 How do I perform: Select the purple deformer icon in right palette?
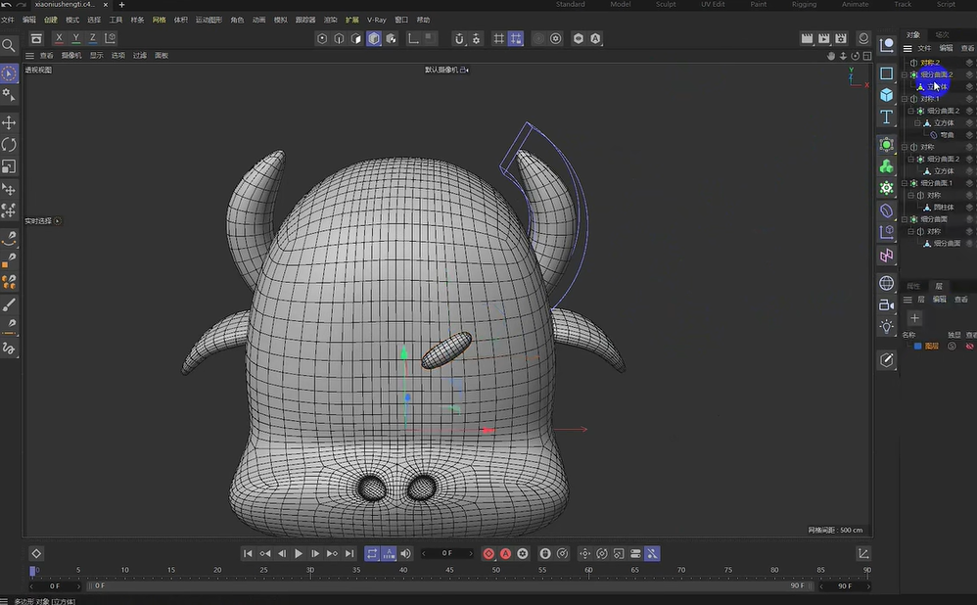click(x=887, y=256)
